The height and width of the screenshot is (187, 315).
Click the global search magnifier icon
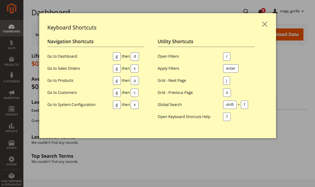point(246,11)
